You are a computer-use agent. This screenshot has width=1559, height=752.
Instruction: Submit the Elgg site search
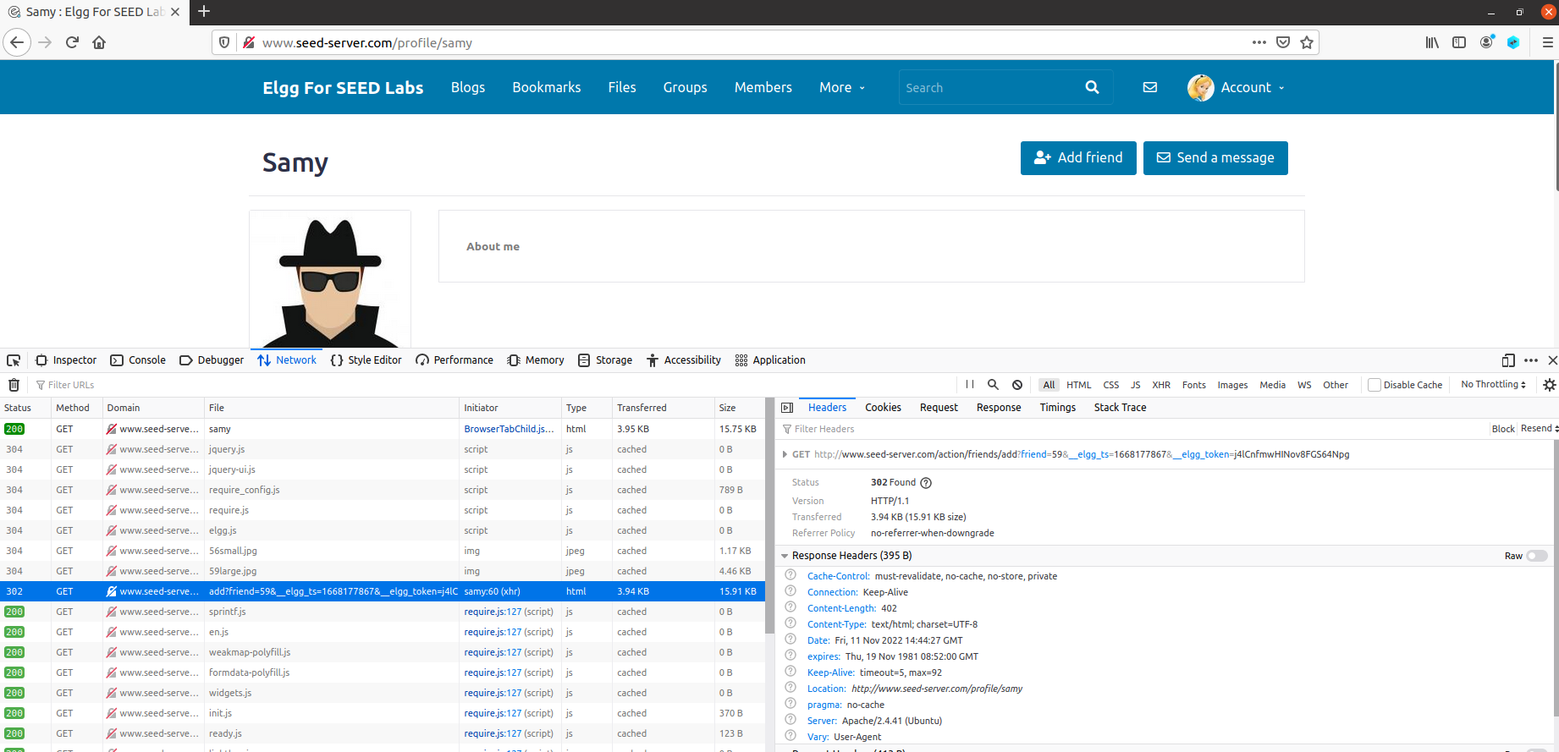click(x=1092, y=87)
